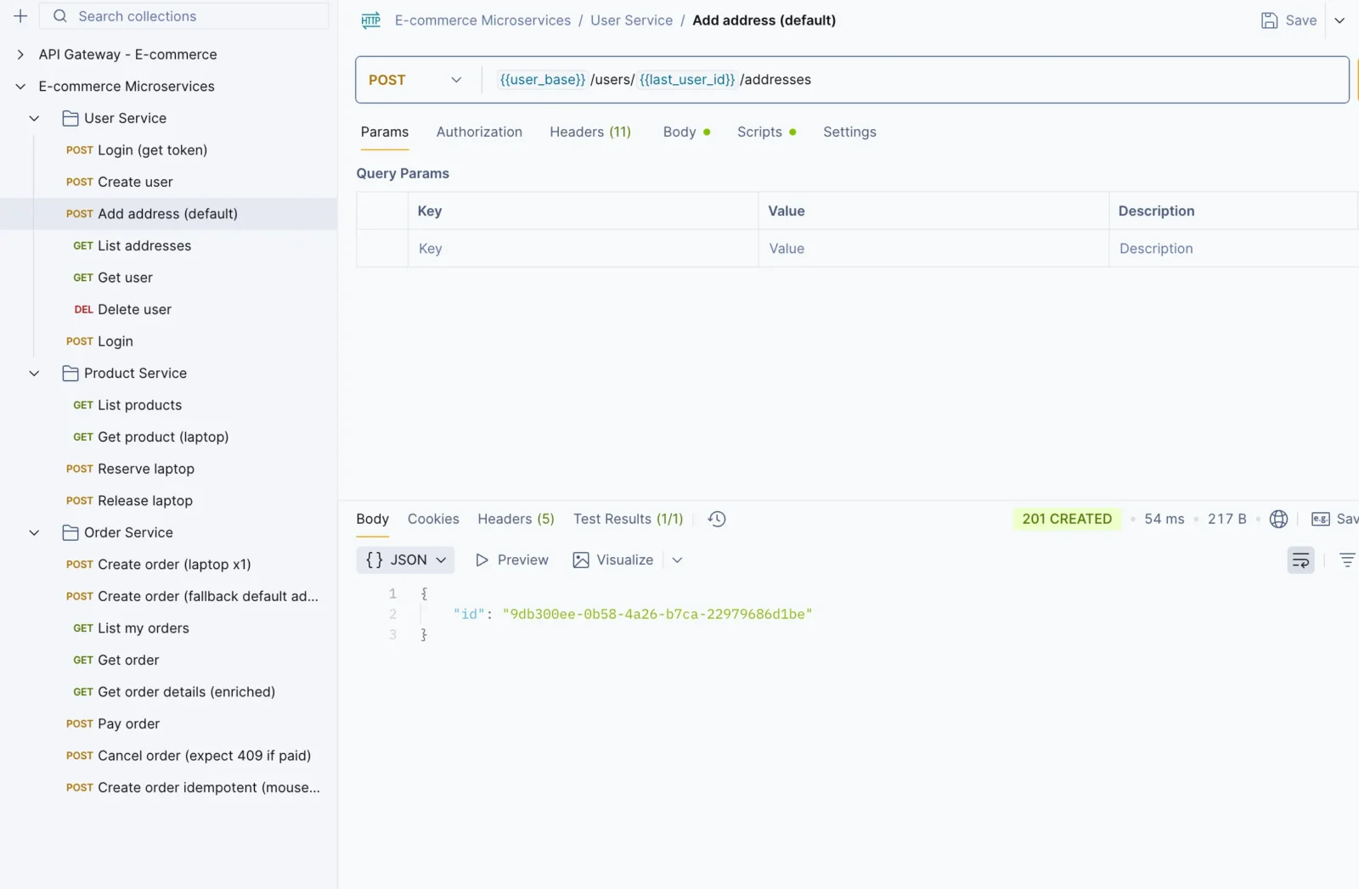Click the network globe icon in response bar
This screenshot has width=1359, height=889.
click(1278, 519)
